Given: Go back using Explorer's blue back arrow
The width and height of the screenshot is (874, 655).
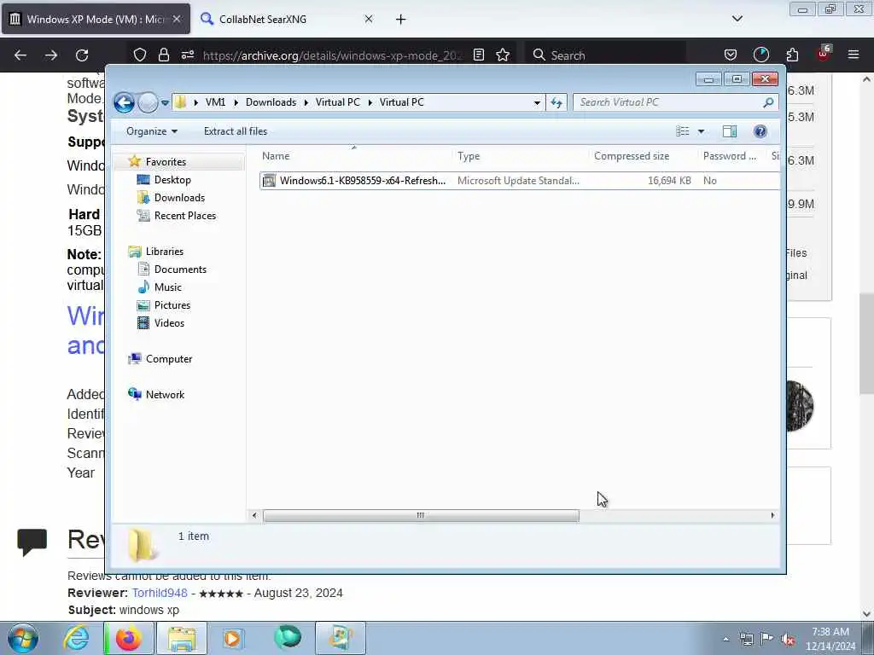Looking at the screenshot, I should click(x=124, y=102).
